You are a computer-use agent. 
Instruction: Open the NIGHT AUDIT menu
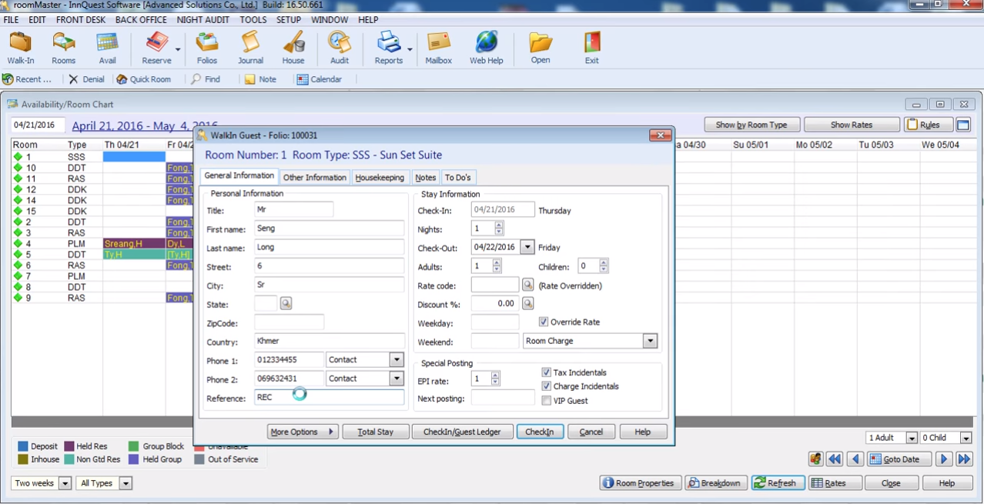click(203, 20)
